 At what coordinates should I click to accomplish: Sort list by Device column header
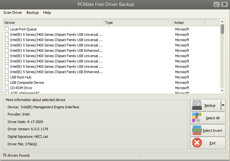(53, 23)
